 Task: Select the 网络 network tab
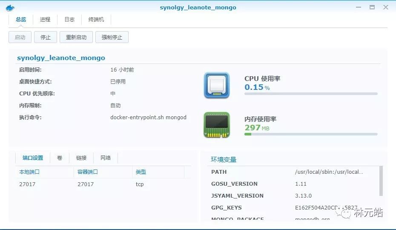pyautogui.click(x=106, y=158)
